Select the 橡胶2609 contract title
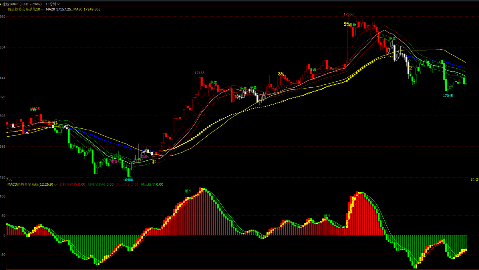The height and width of the screenshot is (270, 479). click(10, 4)
